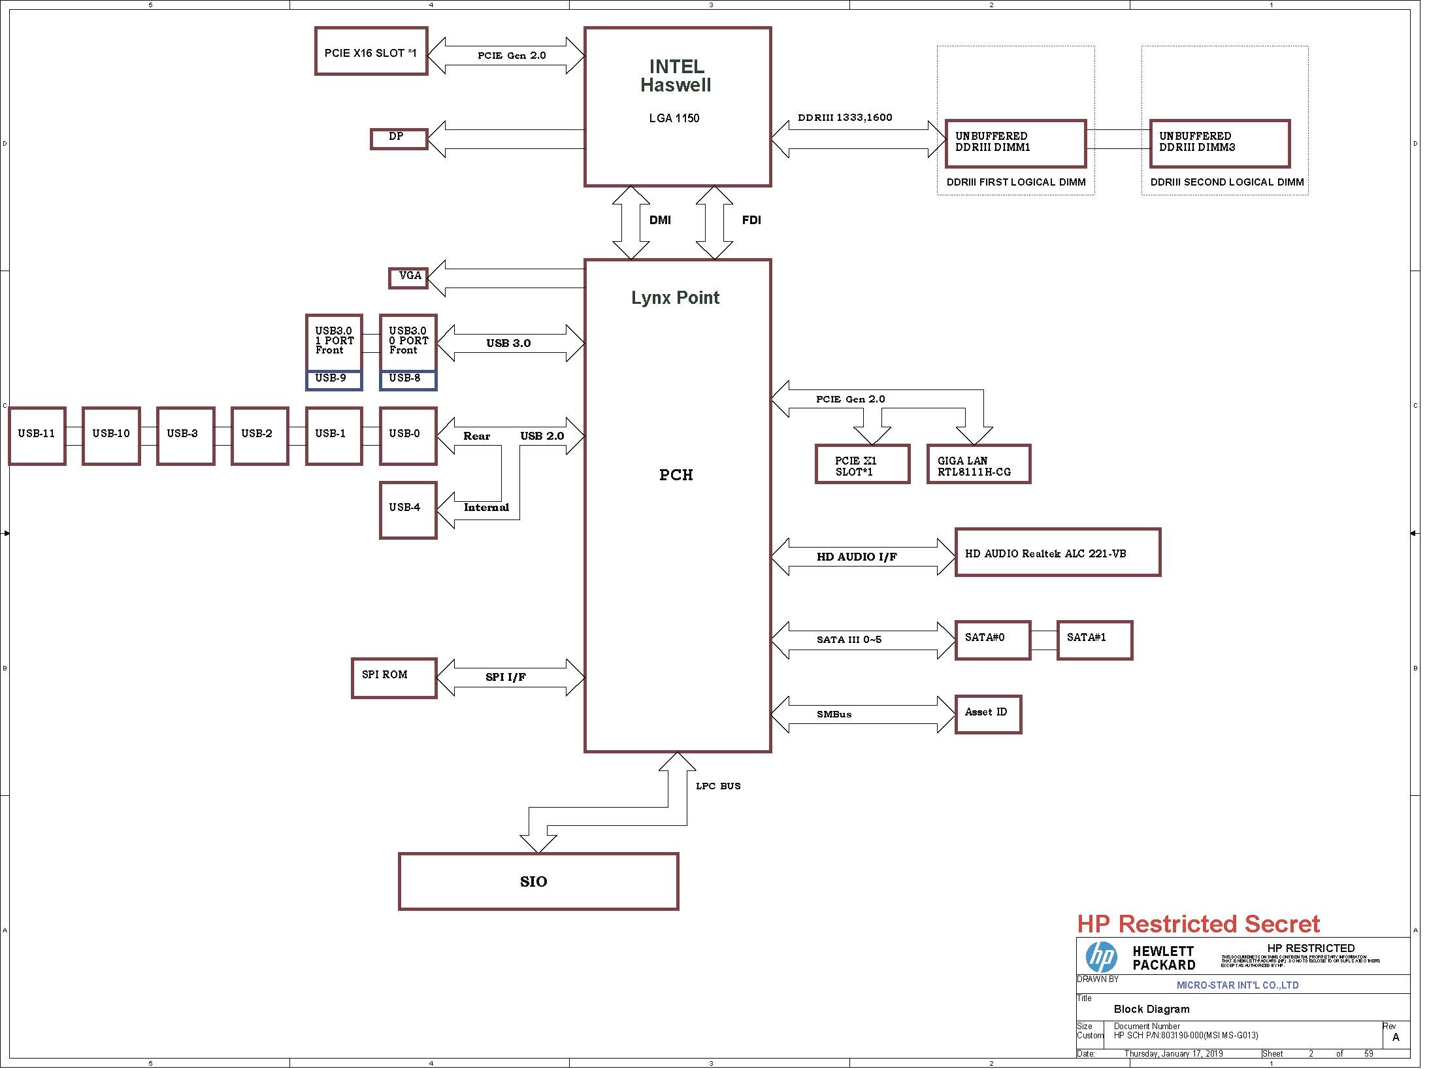Click the UNBUFFERED DDRIII DIMM3 block
The height and width of the screenshot is (1069, 1429).
(1220, 144)
